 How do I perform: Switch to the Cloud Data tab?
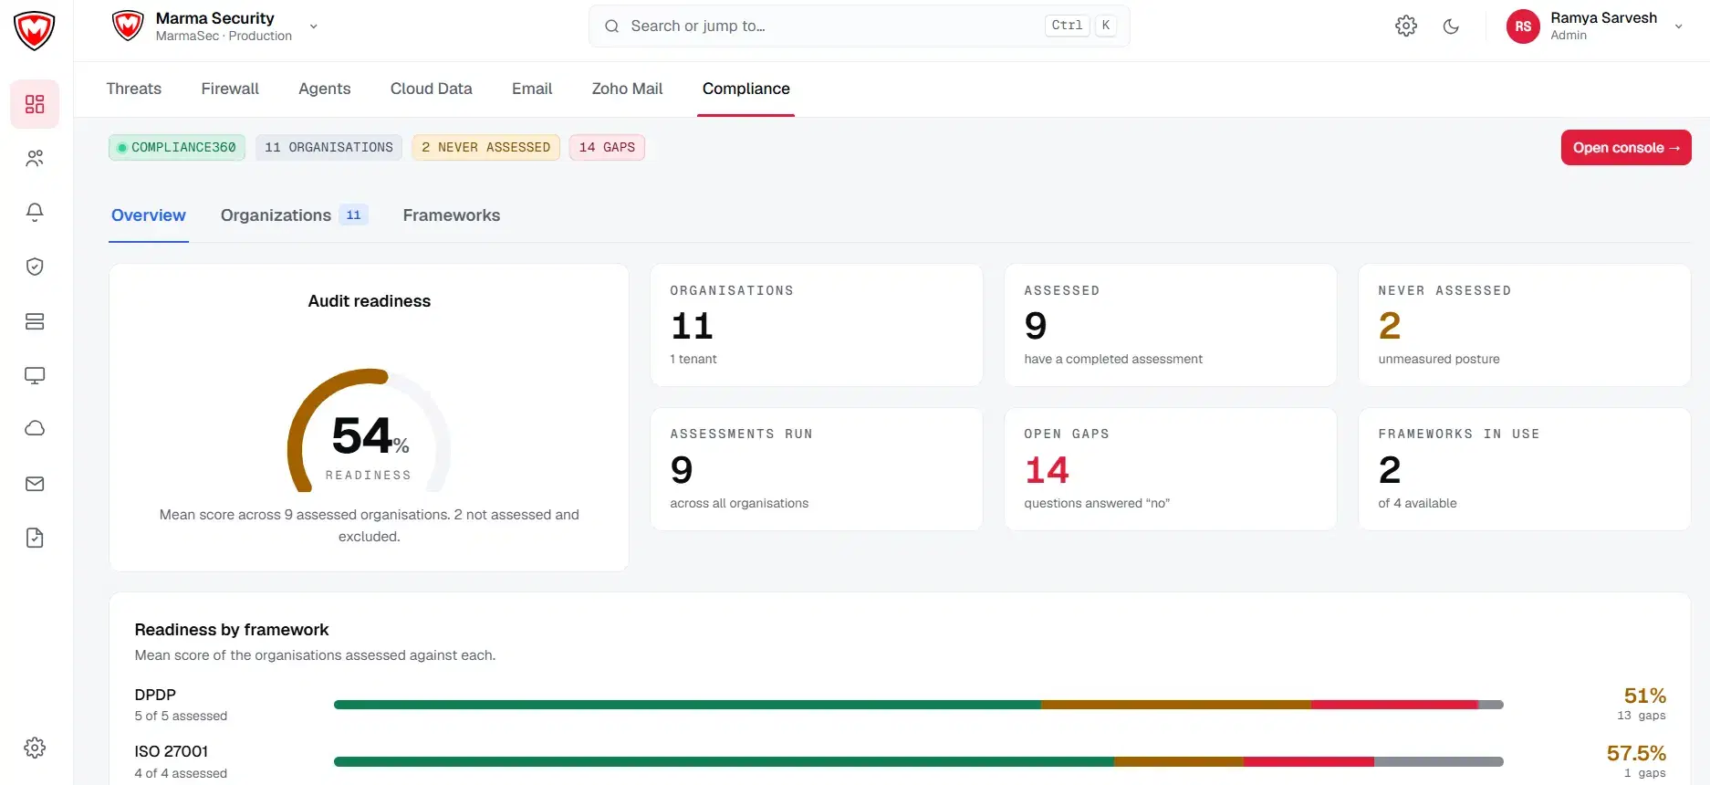(432, 89)
